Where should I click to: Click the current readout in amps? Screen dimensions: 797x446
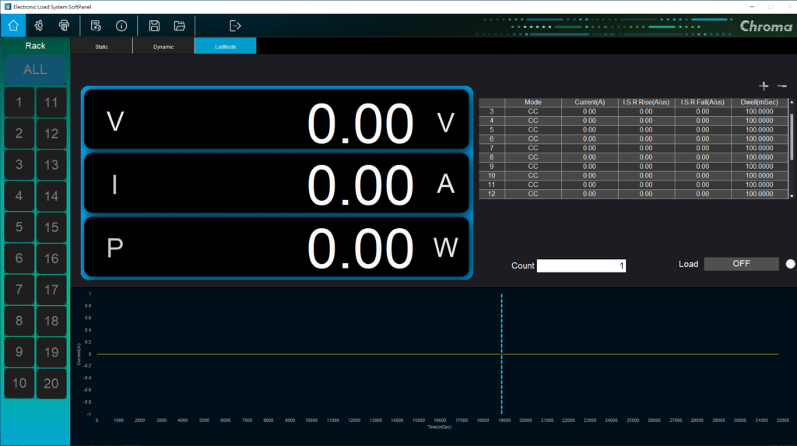276,183
